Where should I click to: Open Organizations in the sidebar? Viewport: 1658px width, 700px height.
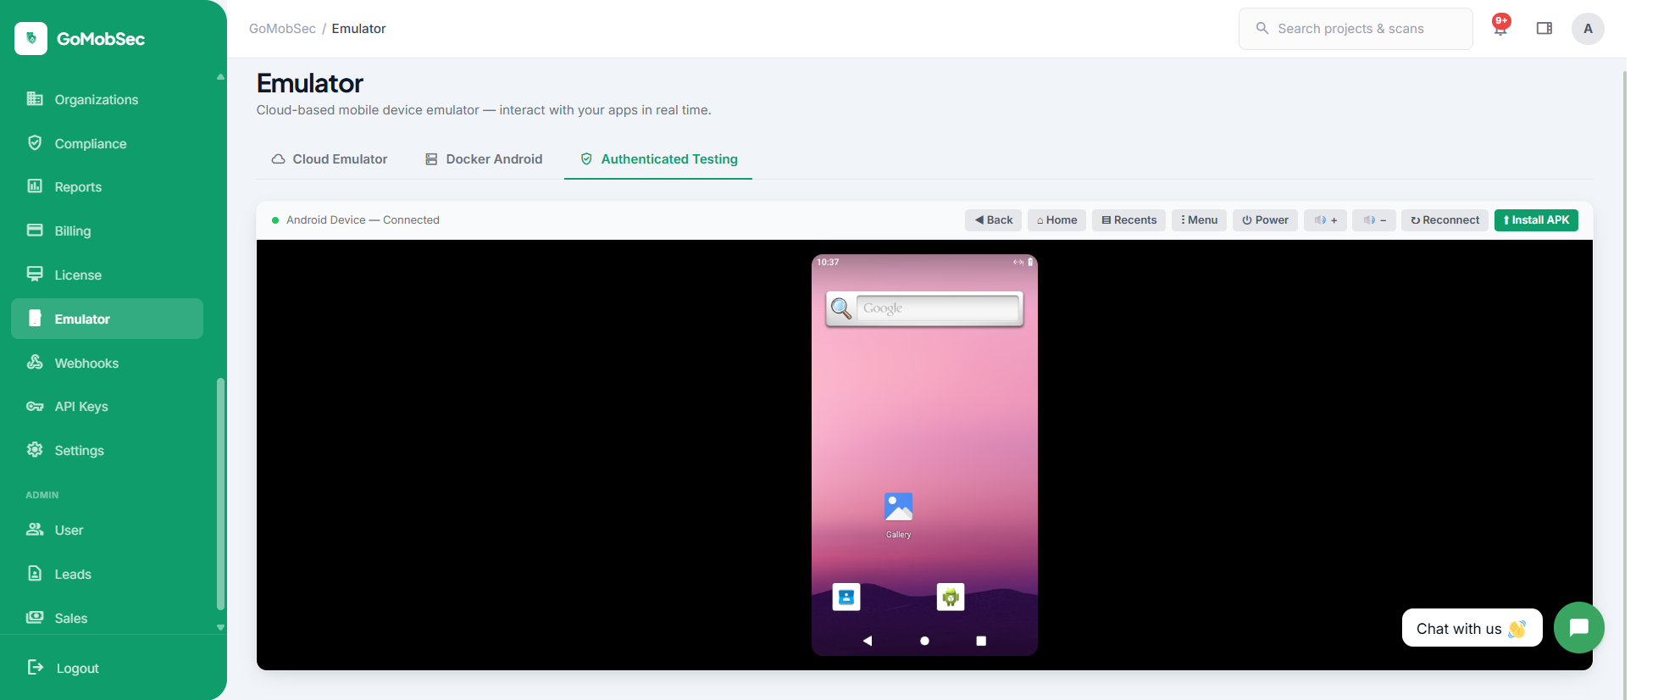click(107, 99)
